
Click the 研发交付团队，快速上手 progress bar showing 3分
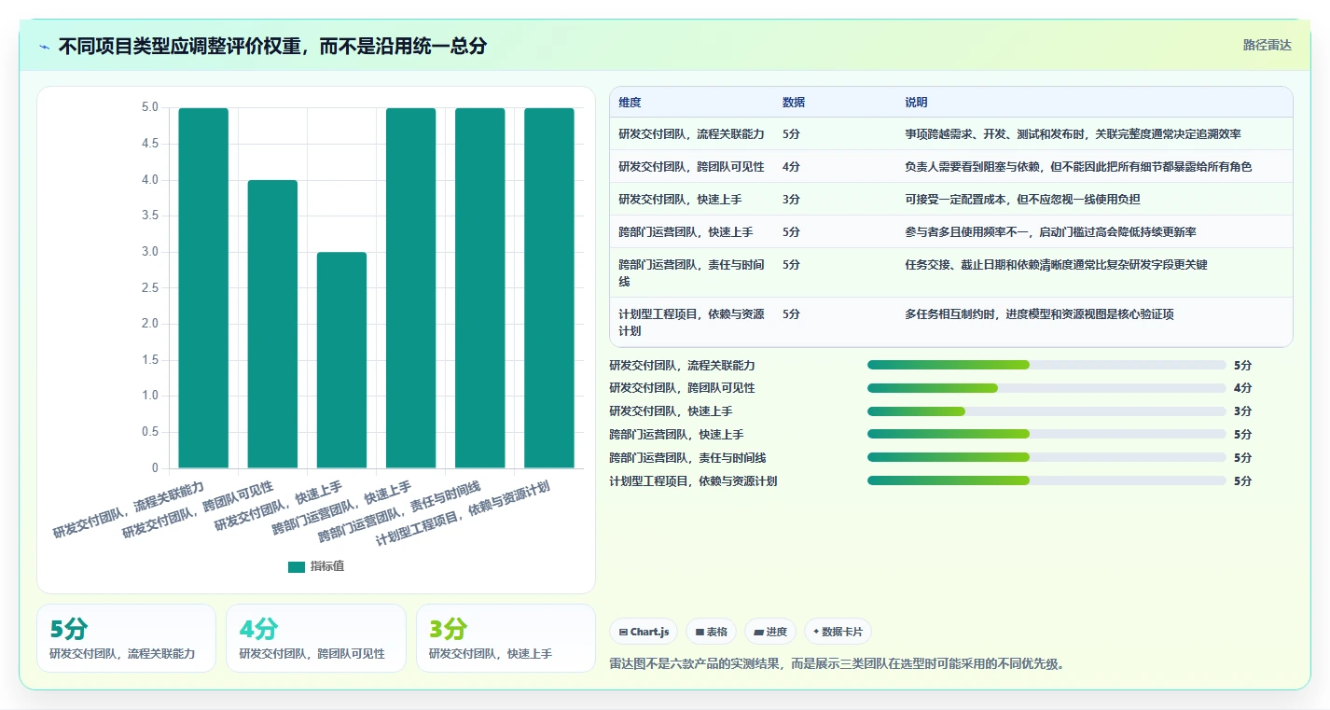coord(1046,411)
